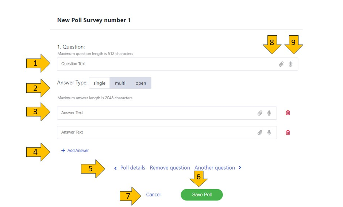Record audio for the first Answer Text field
The width and height of the screenshot is (343, 207).
269,113
